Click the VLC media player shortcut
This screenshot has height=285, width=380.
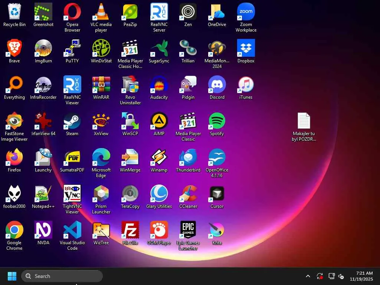[101, 12]
